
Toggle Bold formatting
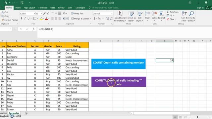[21, 19]
